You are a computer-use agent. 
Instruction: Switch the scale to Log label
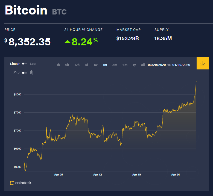(33, 64)
